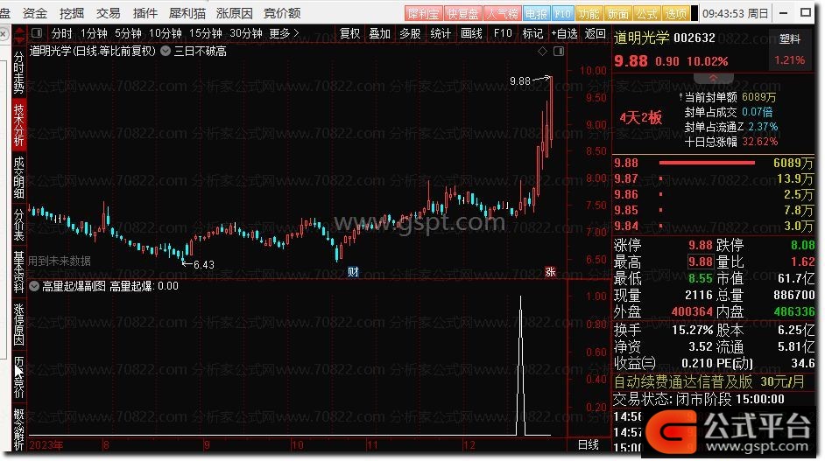The width and height of the screenshot is (825, 461).
Task: Click the red 犀利宝 button
Action: (424, 13)
